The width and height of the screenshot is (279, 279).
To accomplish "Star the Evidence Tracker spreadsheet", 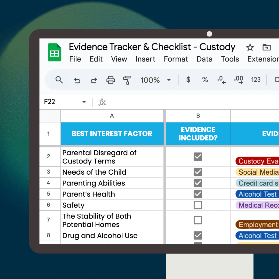I will [250, 48].
